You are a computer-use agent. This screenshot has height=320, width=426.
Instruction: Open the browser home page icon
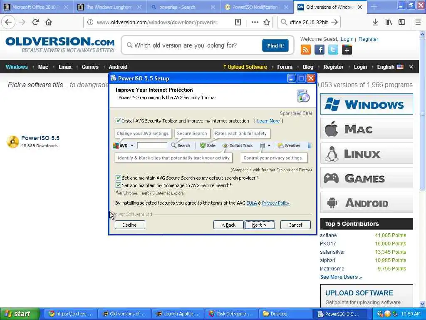pyautogui.click(x=49, y=22)
